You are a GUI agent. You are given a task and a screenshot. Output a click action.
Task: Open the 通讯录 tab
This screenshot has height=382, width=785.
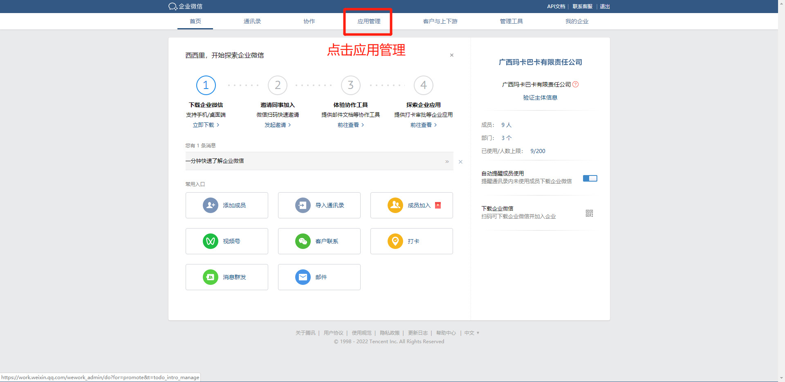(x=252, y=21)
